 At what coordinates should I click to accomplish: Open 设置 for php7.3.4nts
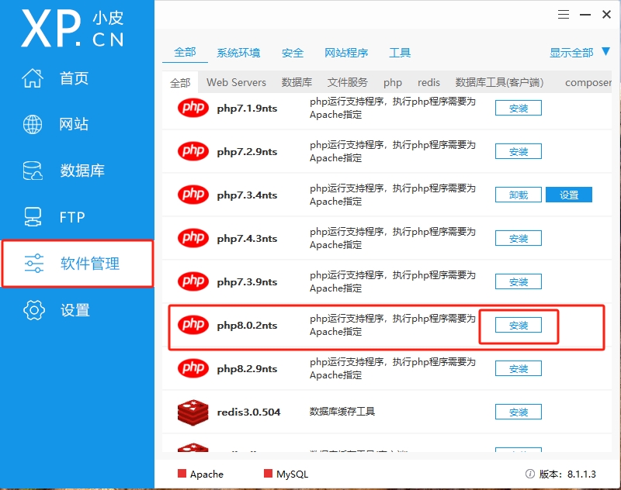569,195
